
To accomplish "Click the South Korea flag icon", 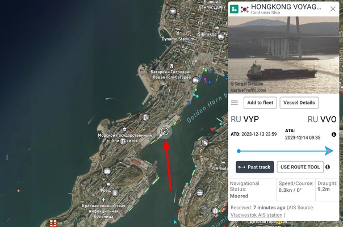I will tap(245, 10).
